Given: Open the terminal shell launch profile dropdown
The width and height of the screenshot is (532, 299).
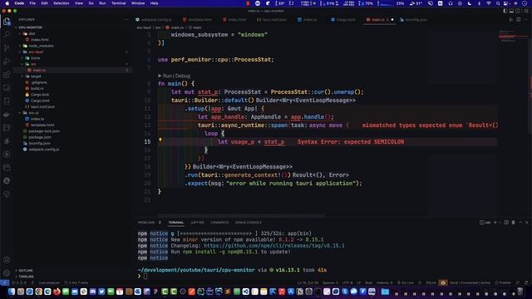Looking at the screenshot, I should (500, 223).
